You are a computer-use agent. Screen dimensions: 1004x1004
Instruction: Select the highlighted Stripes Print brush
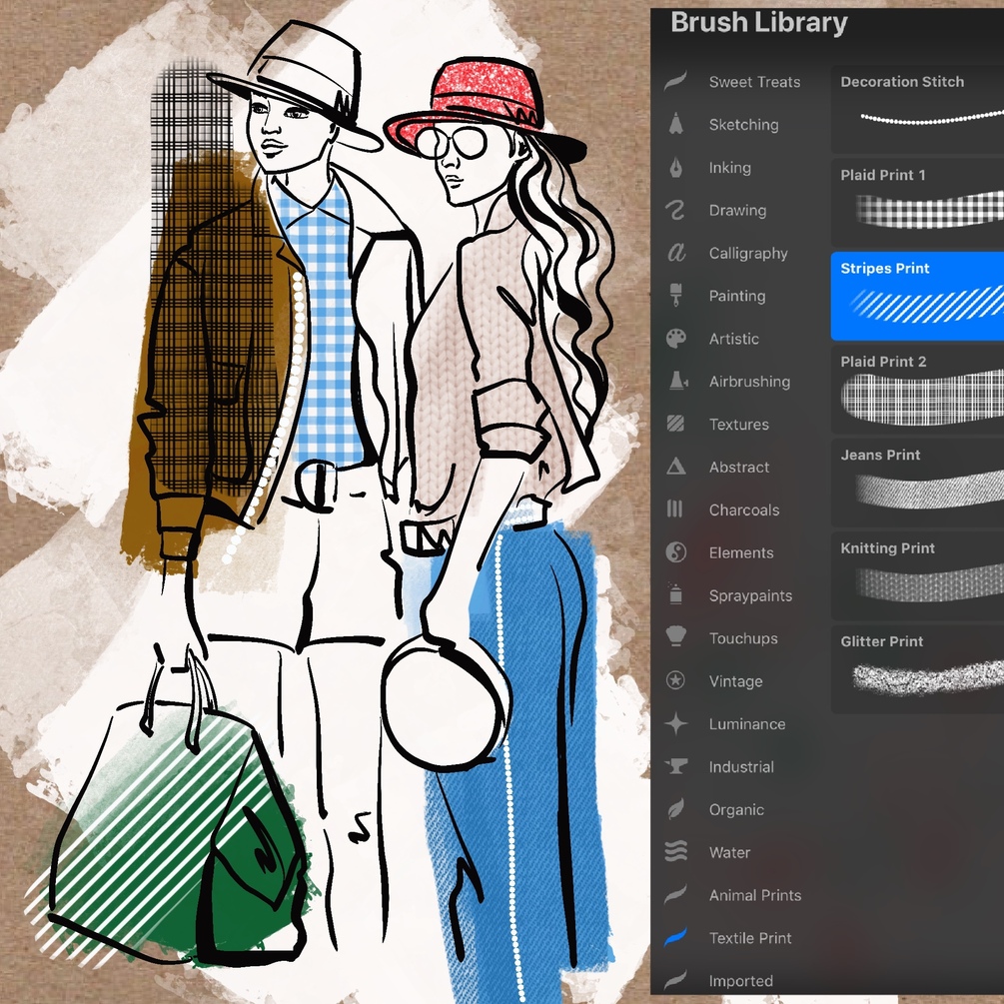point(917,296)
